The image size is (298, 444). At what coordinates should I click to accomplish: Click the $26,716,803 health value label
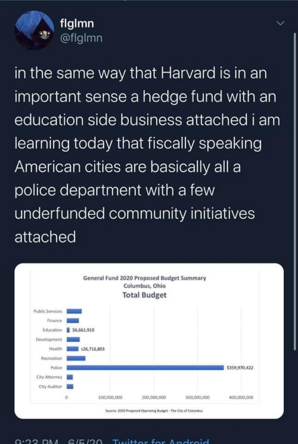point(92,349)
